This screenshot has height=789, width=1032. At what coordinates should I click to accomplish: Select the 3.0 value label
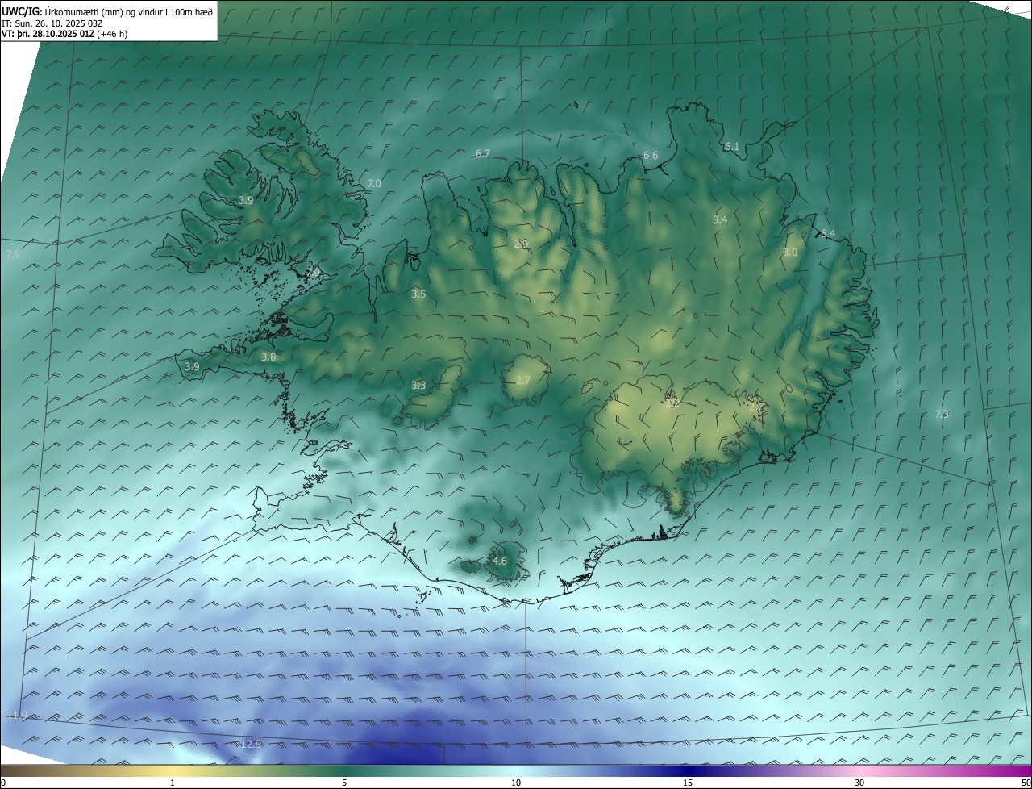[x=790, y=253]
